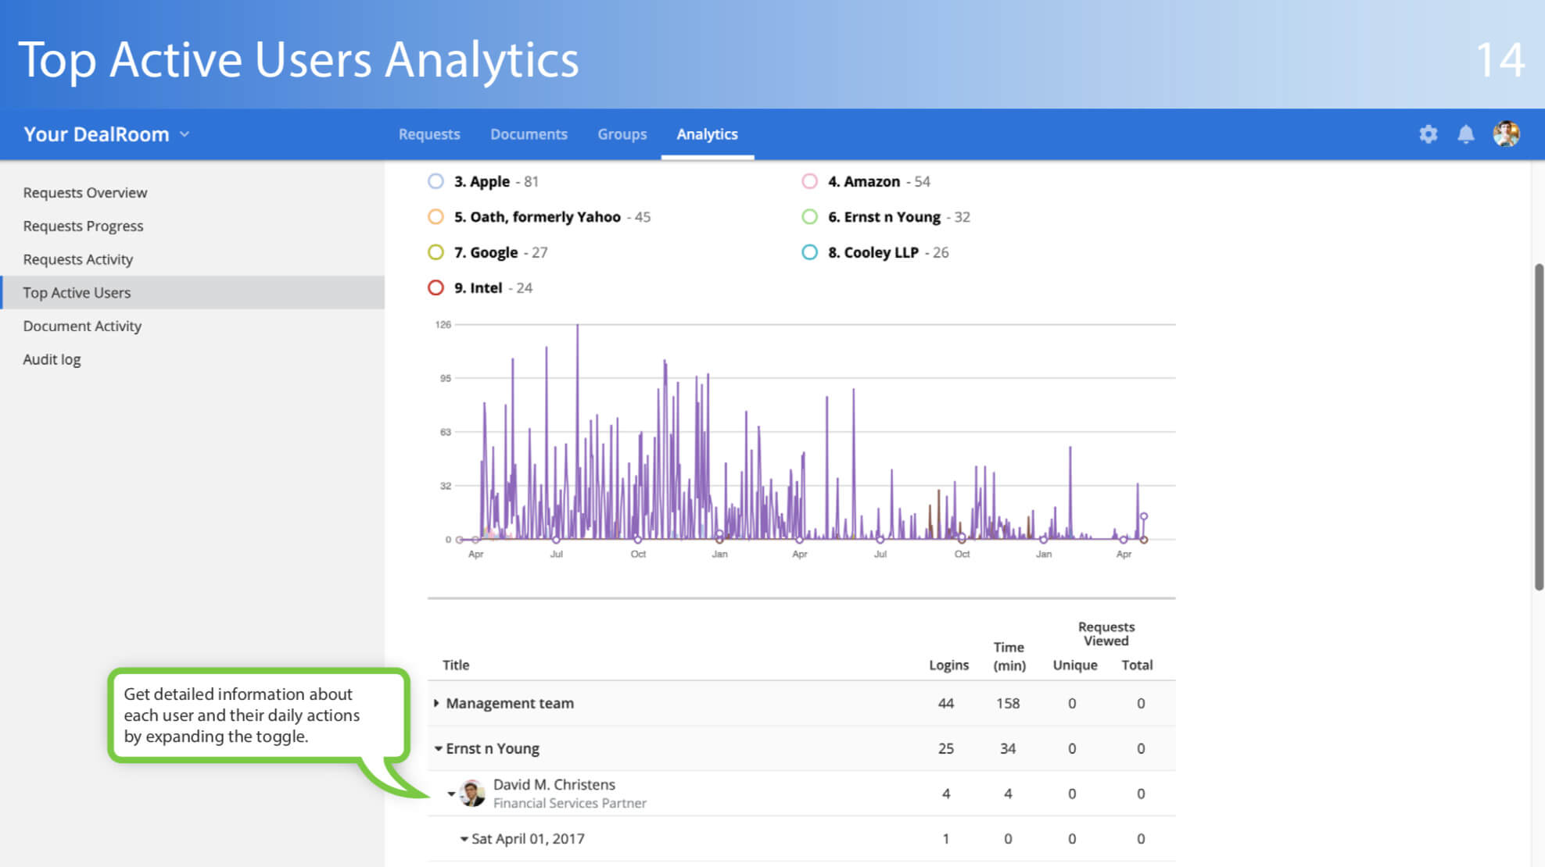Click the Logins column header
This screenshot has width=1545, height=867.
tap(948, 665)
